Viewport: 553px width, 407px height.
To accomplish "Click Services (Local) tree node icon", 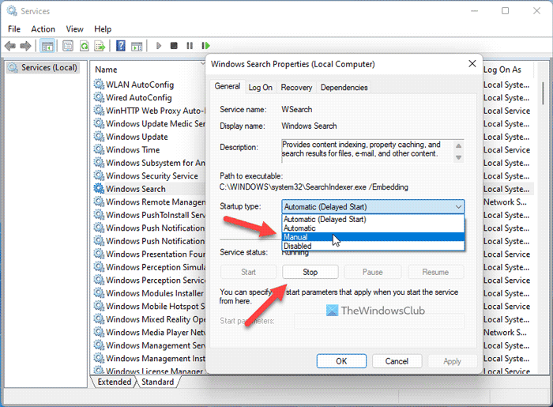I will pos(13,67).
